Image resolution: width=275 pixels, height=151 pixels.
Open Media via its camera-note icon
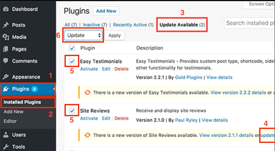[x=6, y=37]
